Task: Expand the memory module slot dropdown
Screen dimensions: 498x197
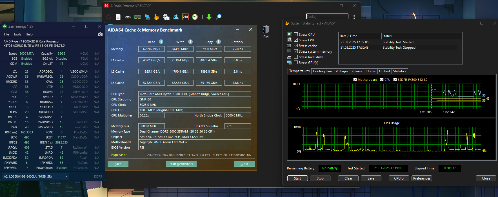Action: pos(66,176)
